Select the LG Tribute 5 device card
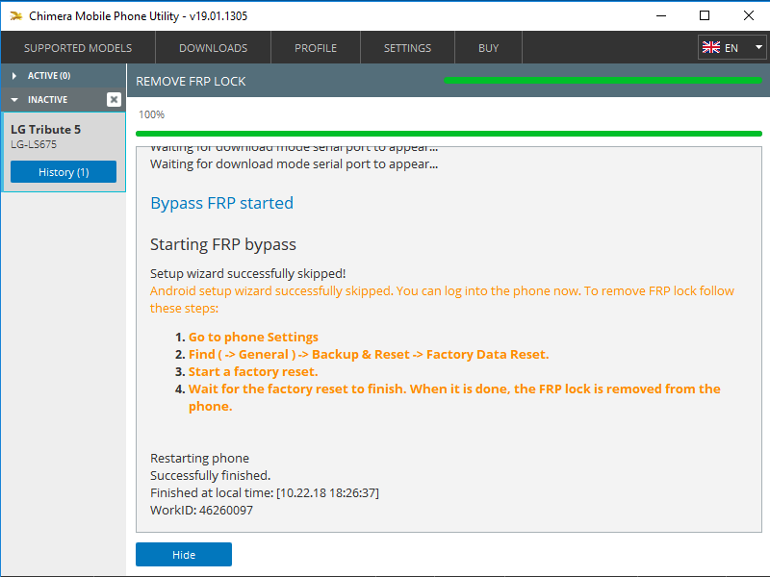770x577 pixels. point(64,152)
